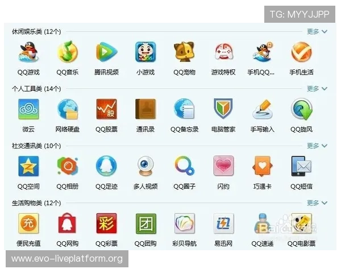Screen dimensions: 341x273
Task: Open the QQ游戏 penguin icon
Action: (x=28, y=52)
